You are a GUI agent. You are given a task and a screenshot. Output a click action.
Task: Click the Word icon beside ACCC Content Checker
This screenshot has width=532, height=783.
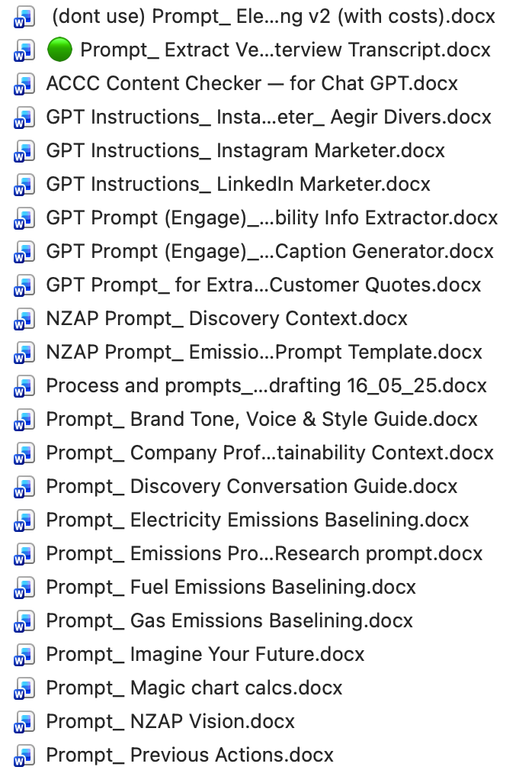coord(24,83)
